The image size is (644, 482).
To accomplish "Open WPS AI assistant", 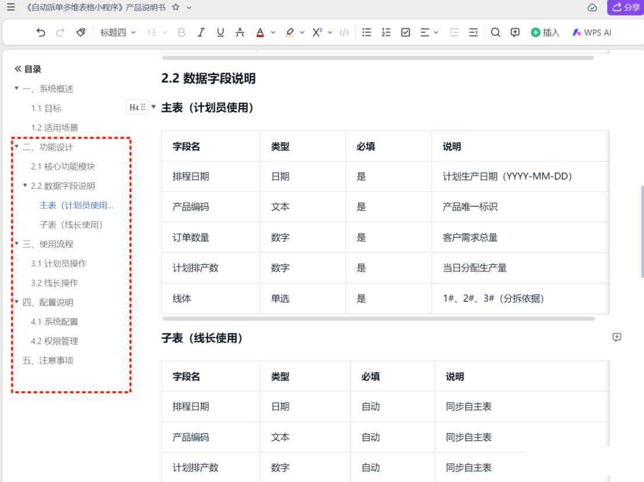I will [592, 33].
